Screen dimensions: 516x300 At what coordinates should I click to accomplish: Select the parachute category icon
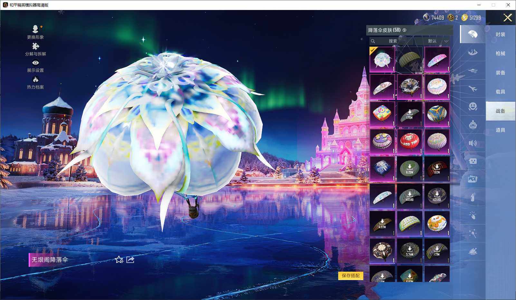[x=473, y=34]
